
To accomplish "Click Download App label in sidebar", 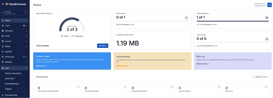I will click(11, 95).
